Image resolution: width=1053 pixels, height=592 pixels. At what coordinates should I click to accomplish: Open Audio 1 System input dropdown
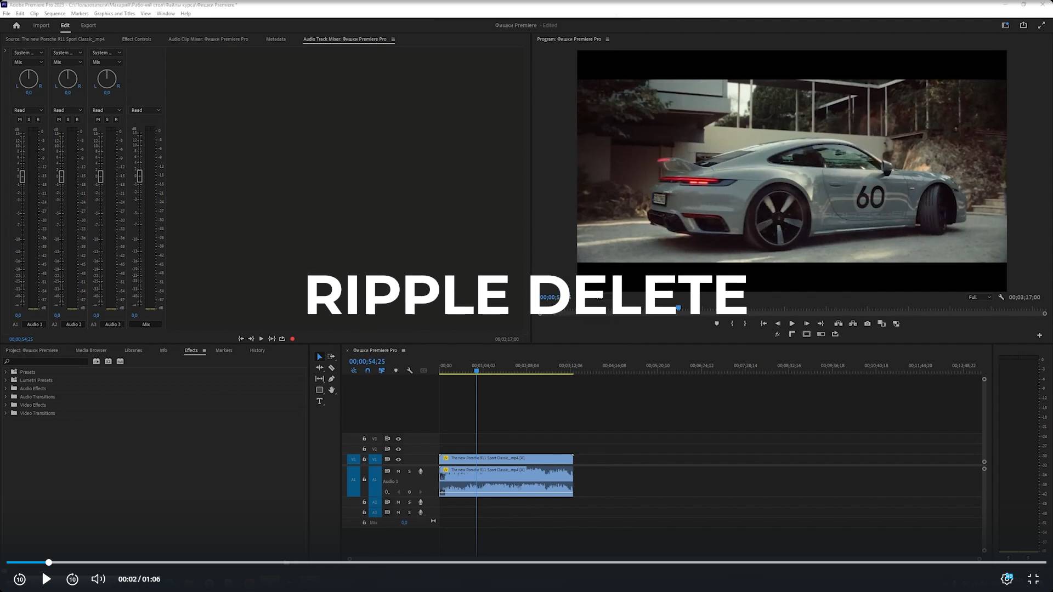click(29, 53)
